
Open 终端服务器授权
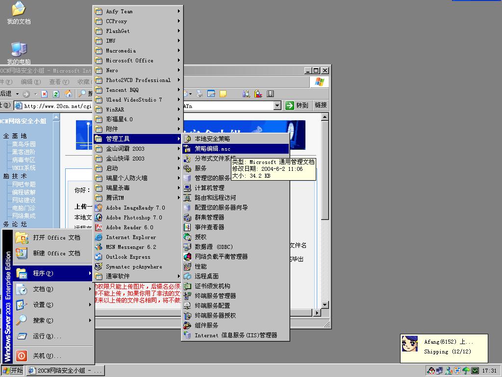[x=236, y=316]
